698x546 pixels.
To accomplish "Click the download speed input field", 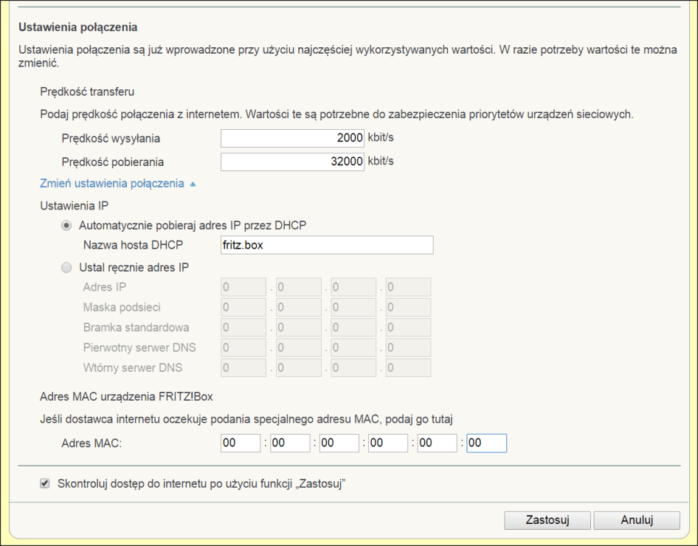I will click(x=292, y=162).
